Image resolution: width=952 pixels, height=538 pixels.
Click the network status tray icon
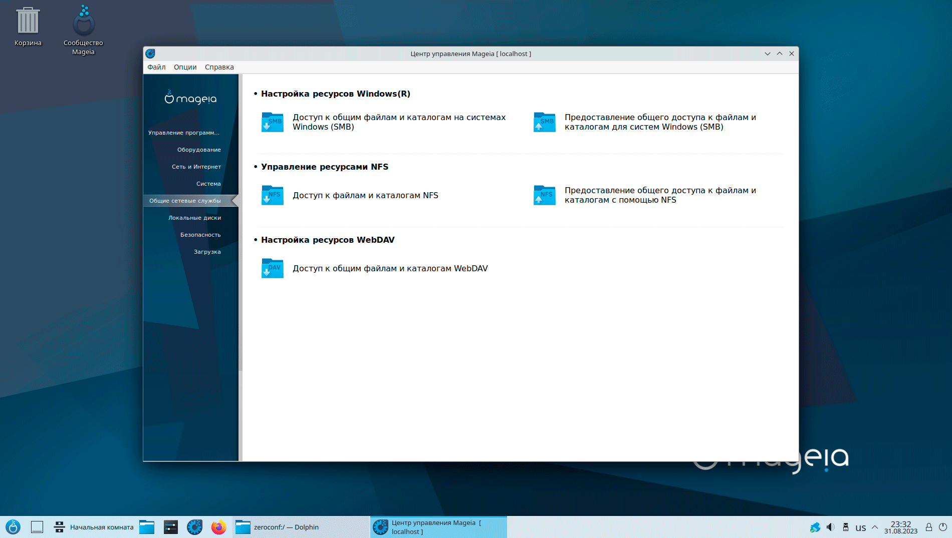tap(815, 527)
